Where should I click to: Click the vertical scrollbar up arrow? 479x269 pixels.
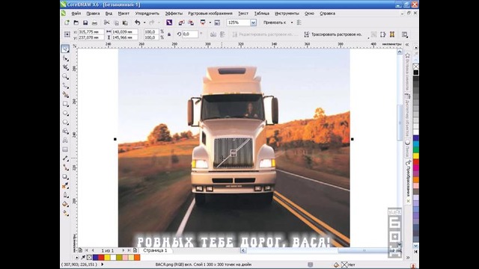point(400,52)
